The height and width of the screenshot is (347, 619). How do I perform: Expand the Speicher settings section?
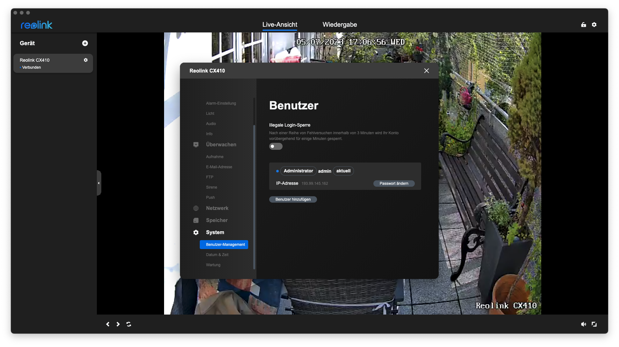(x=217, y=220)
